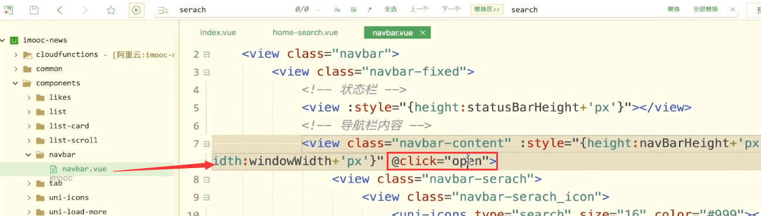Click the 替换 replace button
The image size is (761, 216).
tap(674, 9)
